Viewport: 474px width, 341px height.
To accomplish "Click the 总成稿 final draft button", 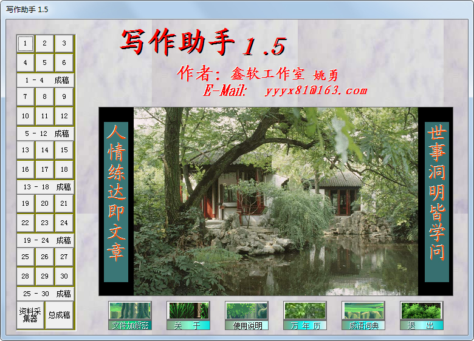I will click(60, 315).
